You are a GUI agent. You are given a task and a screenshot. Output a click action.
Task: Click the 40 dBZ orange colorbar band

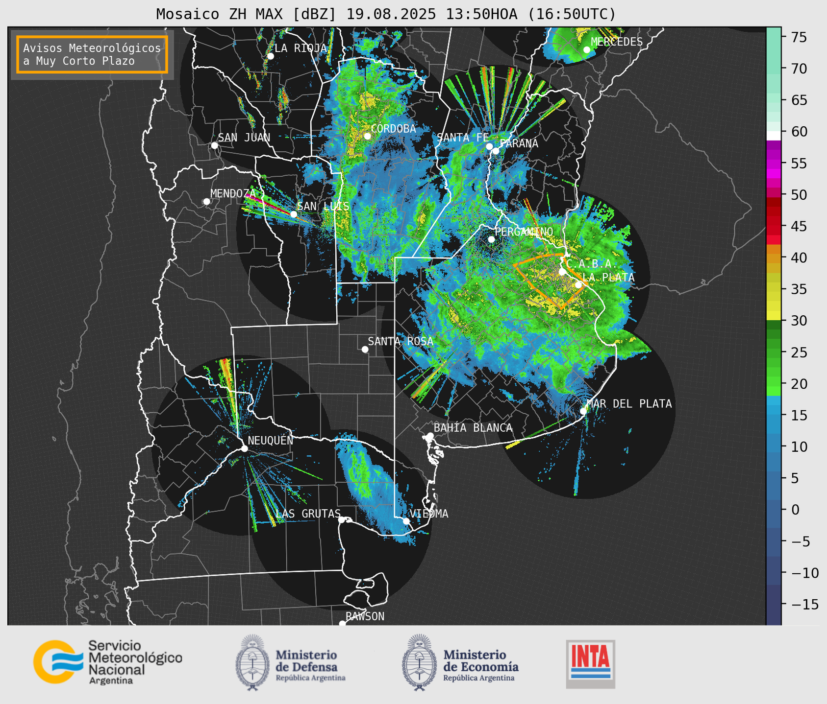pyautogui.click(x=774, y=258)
